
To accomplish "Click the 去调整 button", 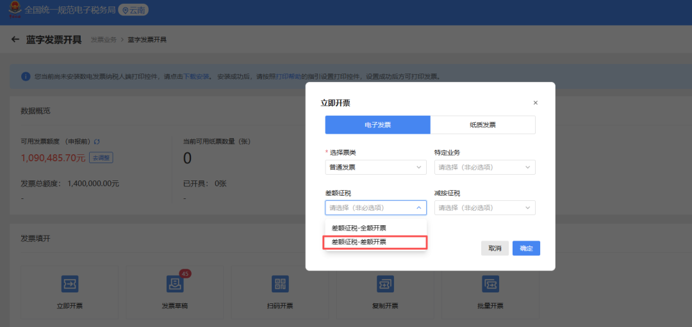I will 101,158.
